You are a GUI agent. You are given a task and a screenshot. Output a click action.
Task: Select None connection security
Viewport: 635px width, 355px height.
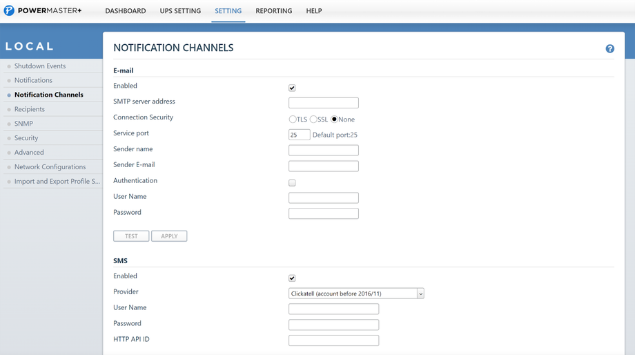point(334,119)
